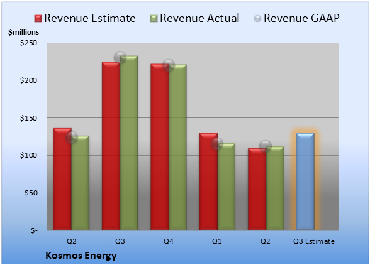Select the red Q3 revenue estimate bar
The height and width of the screenshot is (265, 370).
111,146
